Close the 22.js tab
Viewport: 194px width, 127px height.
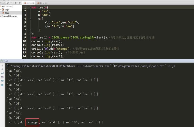(x=46, y=3)
